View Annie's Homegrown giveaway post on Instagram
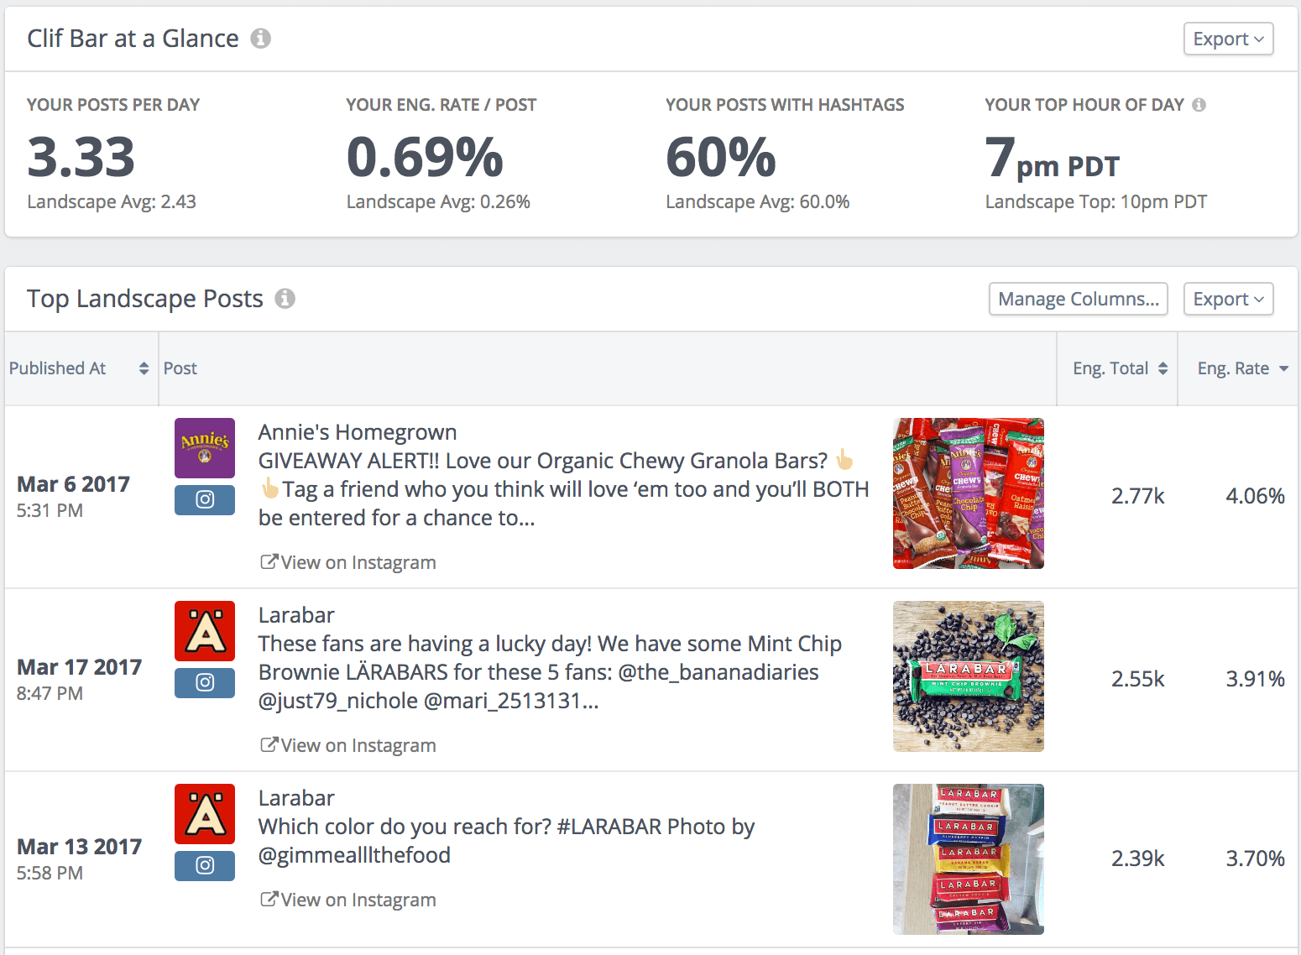This screenshot has width=1301, height=955. pyautogui.click(x=348, y=562)
